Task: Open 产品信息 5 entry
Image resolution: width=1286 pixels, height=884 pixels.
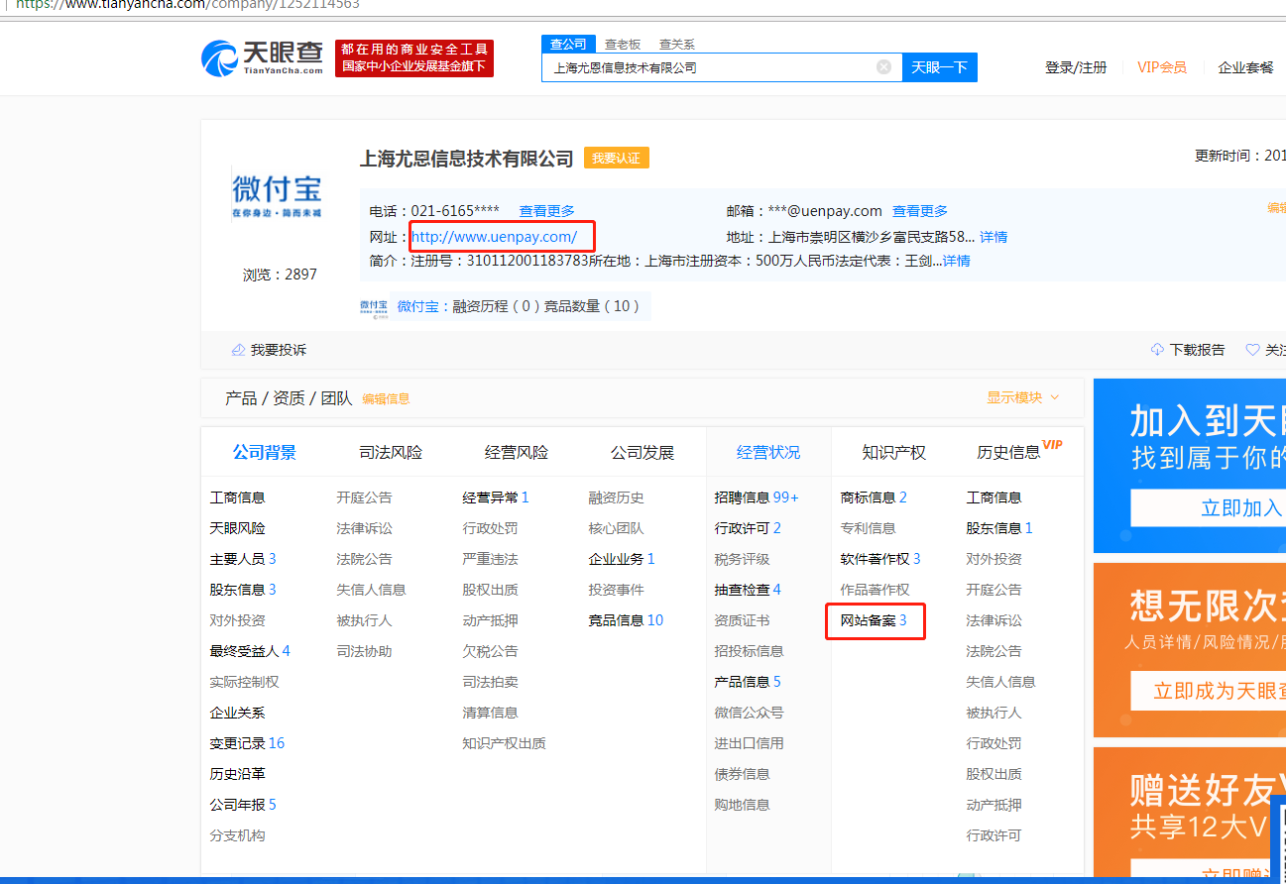Action: click(748, 682)
